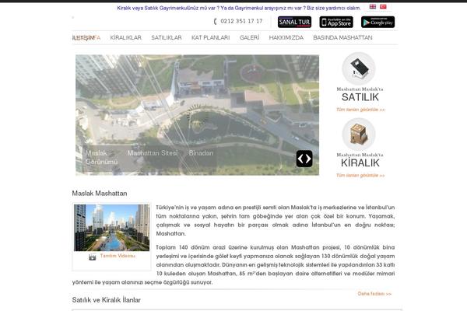Click the KİRALIK heading link
This screenshot has width=467, height=311.
tap(360, 162)
